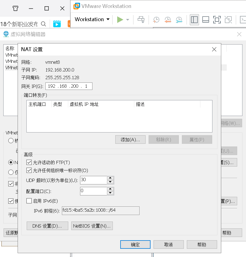Screen dimensions: 246x257
Task: Click the vmnet8 network name value
Action: 53,62
